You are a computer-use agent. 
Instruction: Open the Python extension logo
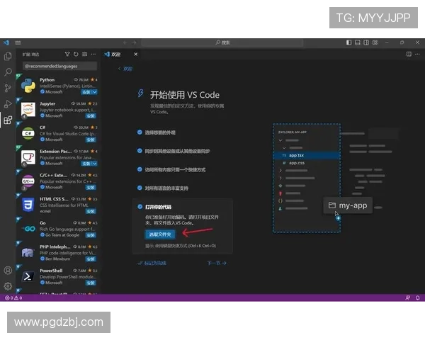[x=28, y=86]
